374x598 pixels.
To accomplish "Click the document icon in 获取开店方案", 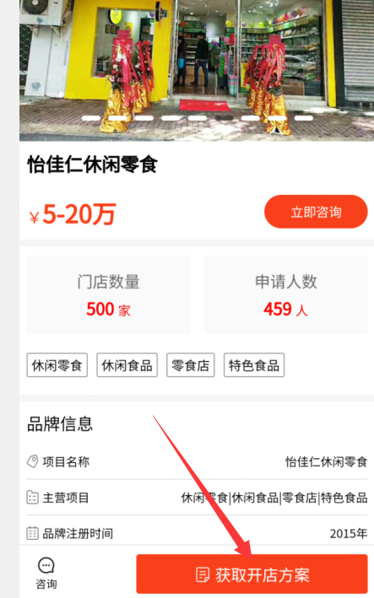I will 203,574.
